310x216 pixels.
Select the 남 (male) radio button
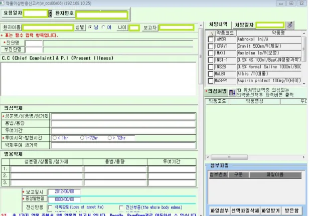90,27
